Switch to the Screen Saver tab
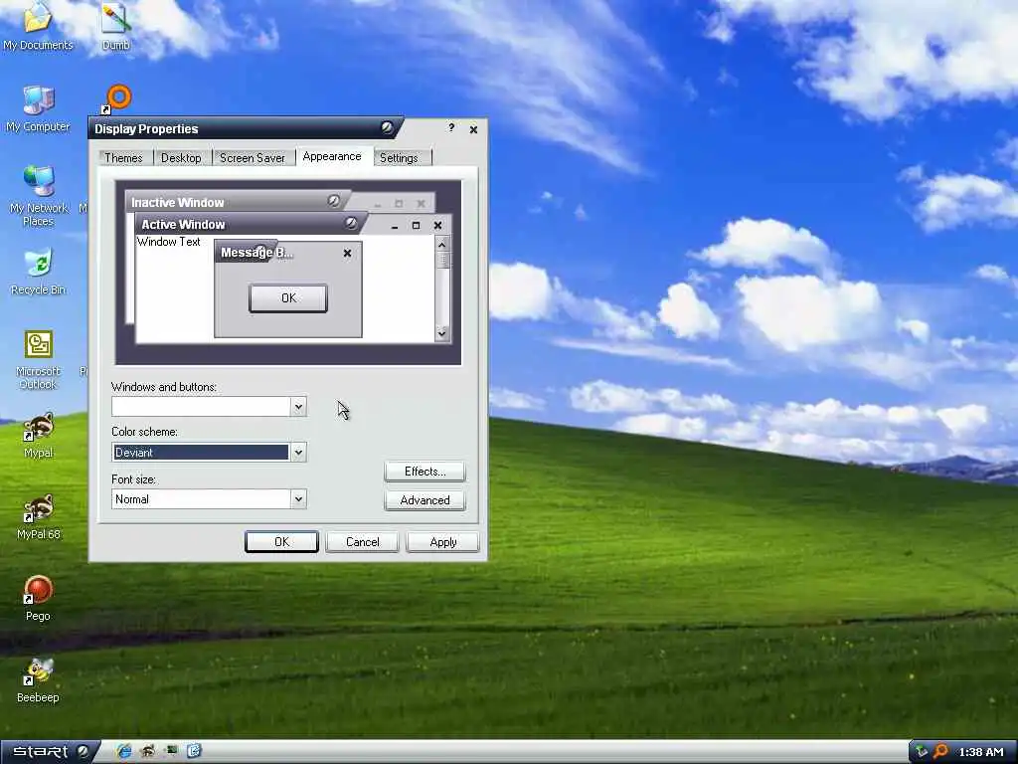Viewport: 1018px width, 764px height. 252,158
